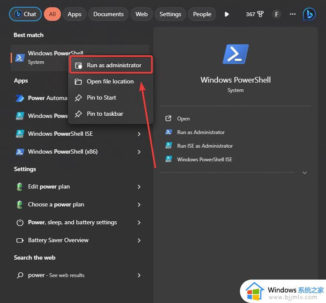The image size is (326, 303).
Task: Choose Open file location in context menu
Action: point(111,81)
